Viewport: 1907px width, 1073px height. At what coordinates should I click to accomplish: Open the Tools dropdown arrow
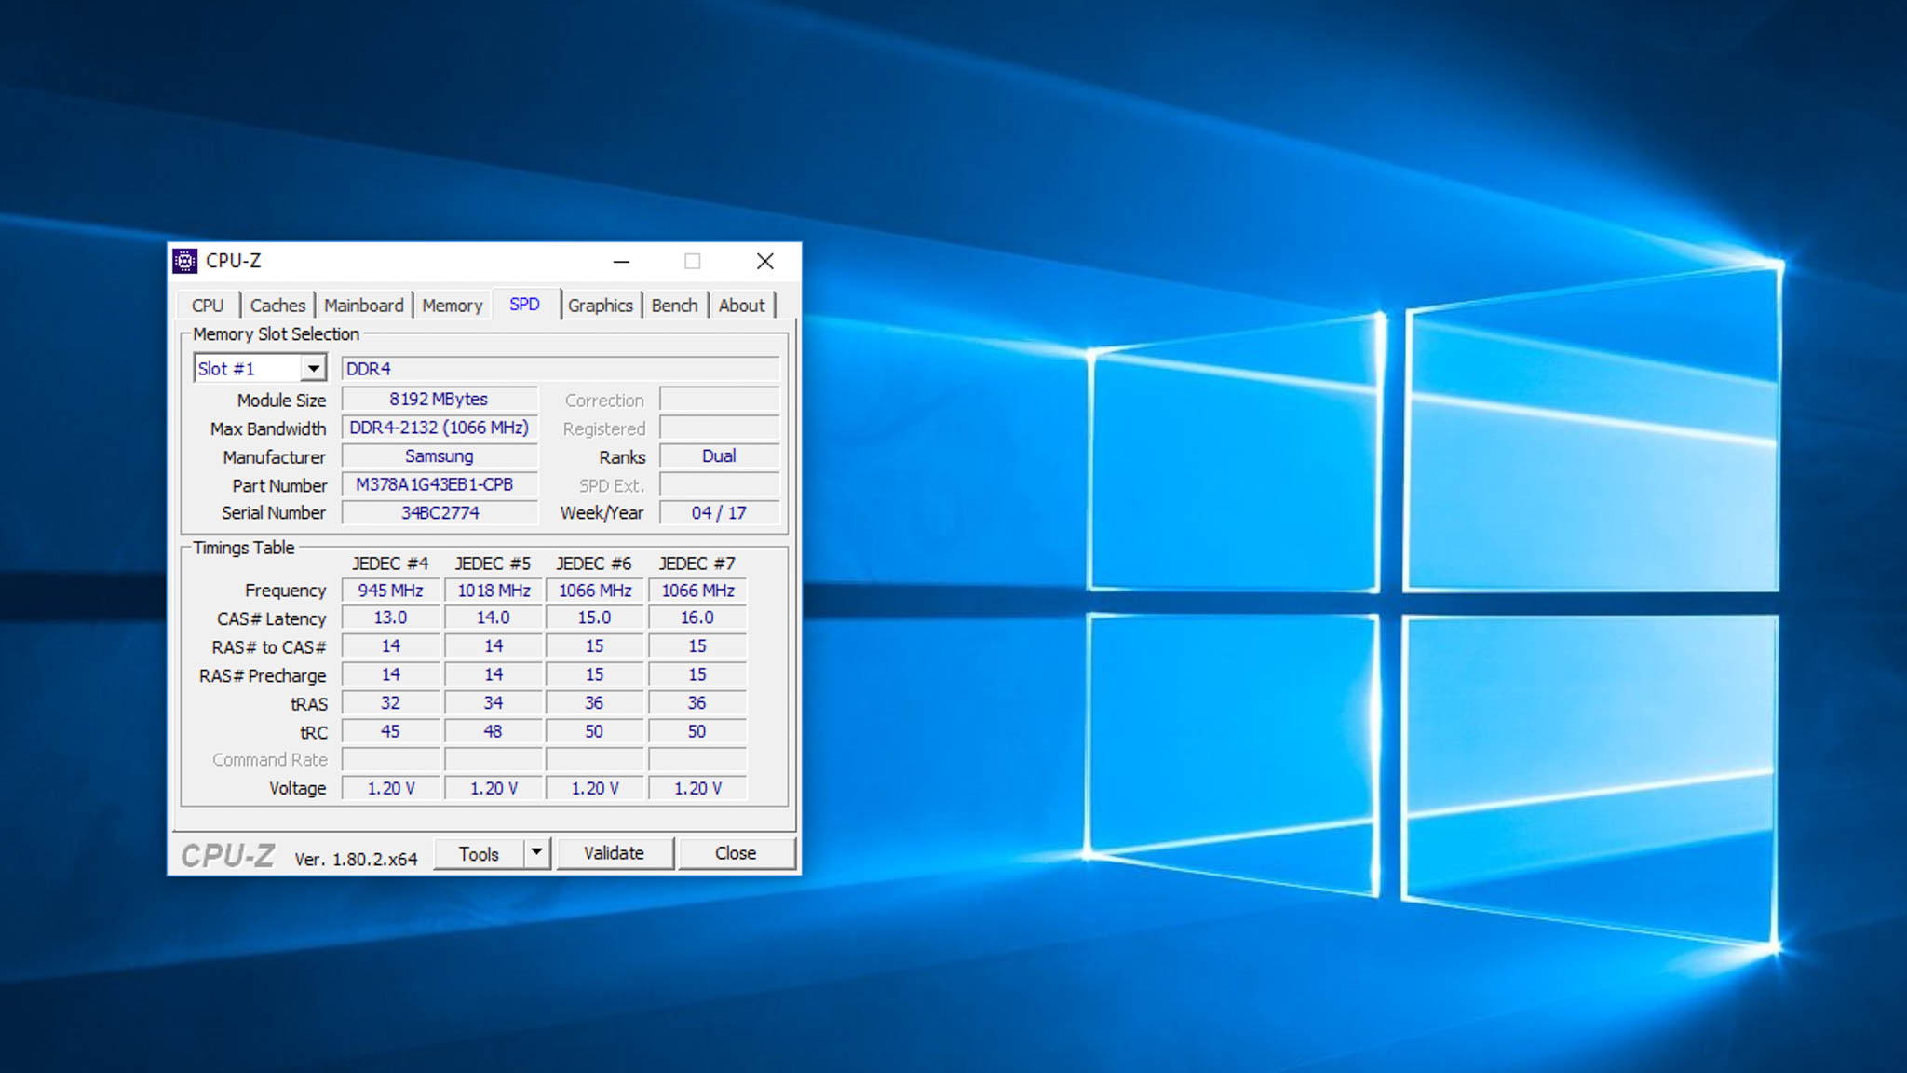pyautogui.click(x=536, y=852)
